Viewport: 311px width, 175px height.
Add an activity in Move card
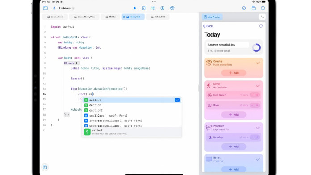pos(234,115)
